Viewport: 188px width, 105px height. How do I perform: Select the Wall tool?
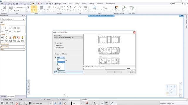coord(11,8)
